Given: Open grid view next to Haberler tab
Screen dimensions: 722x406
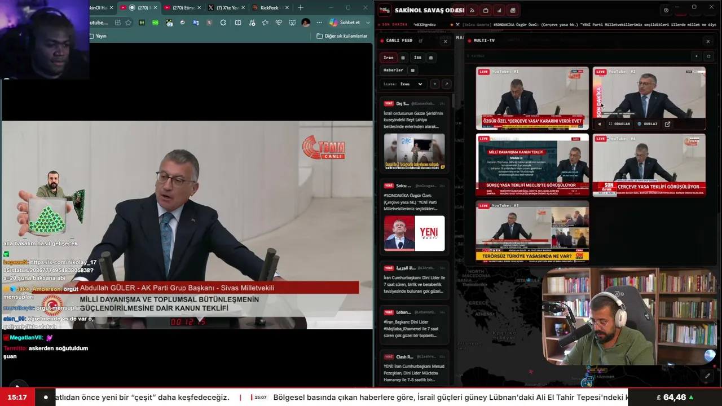Looking at the screenshot, I should tap(412, 70).
